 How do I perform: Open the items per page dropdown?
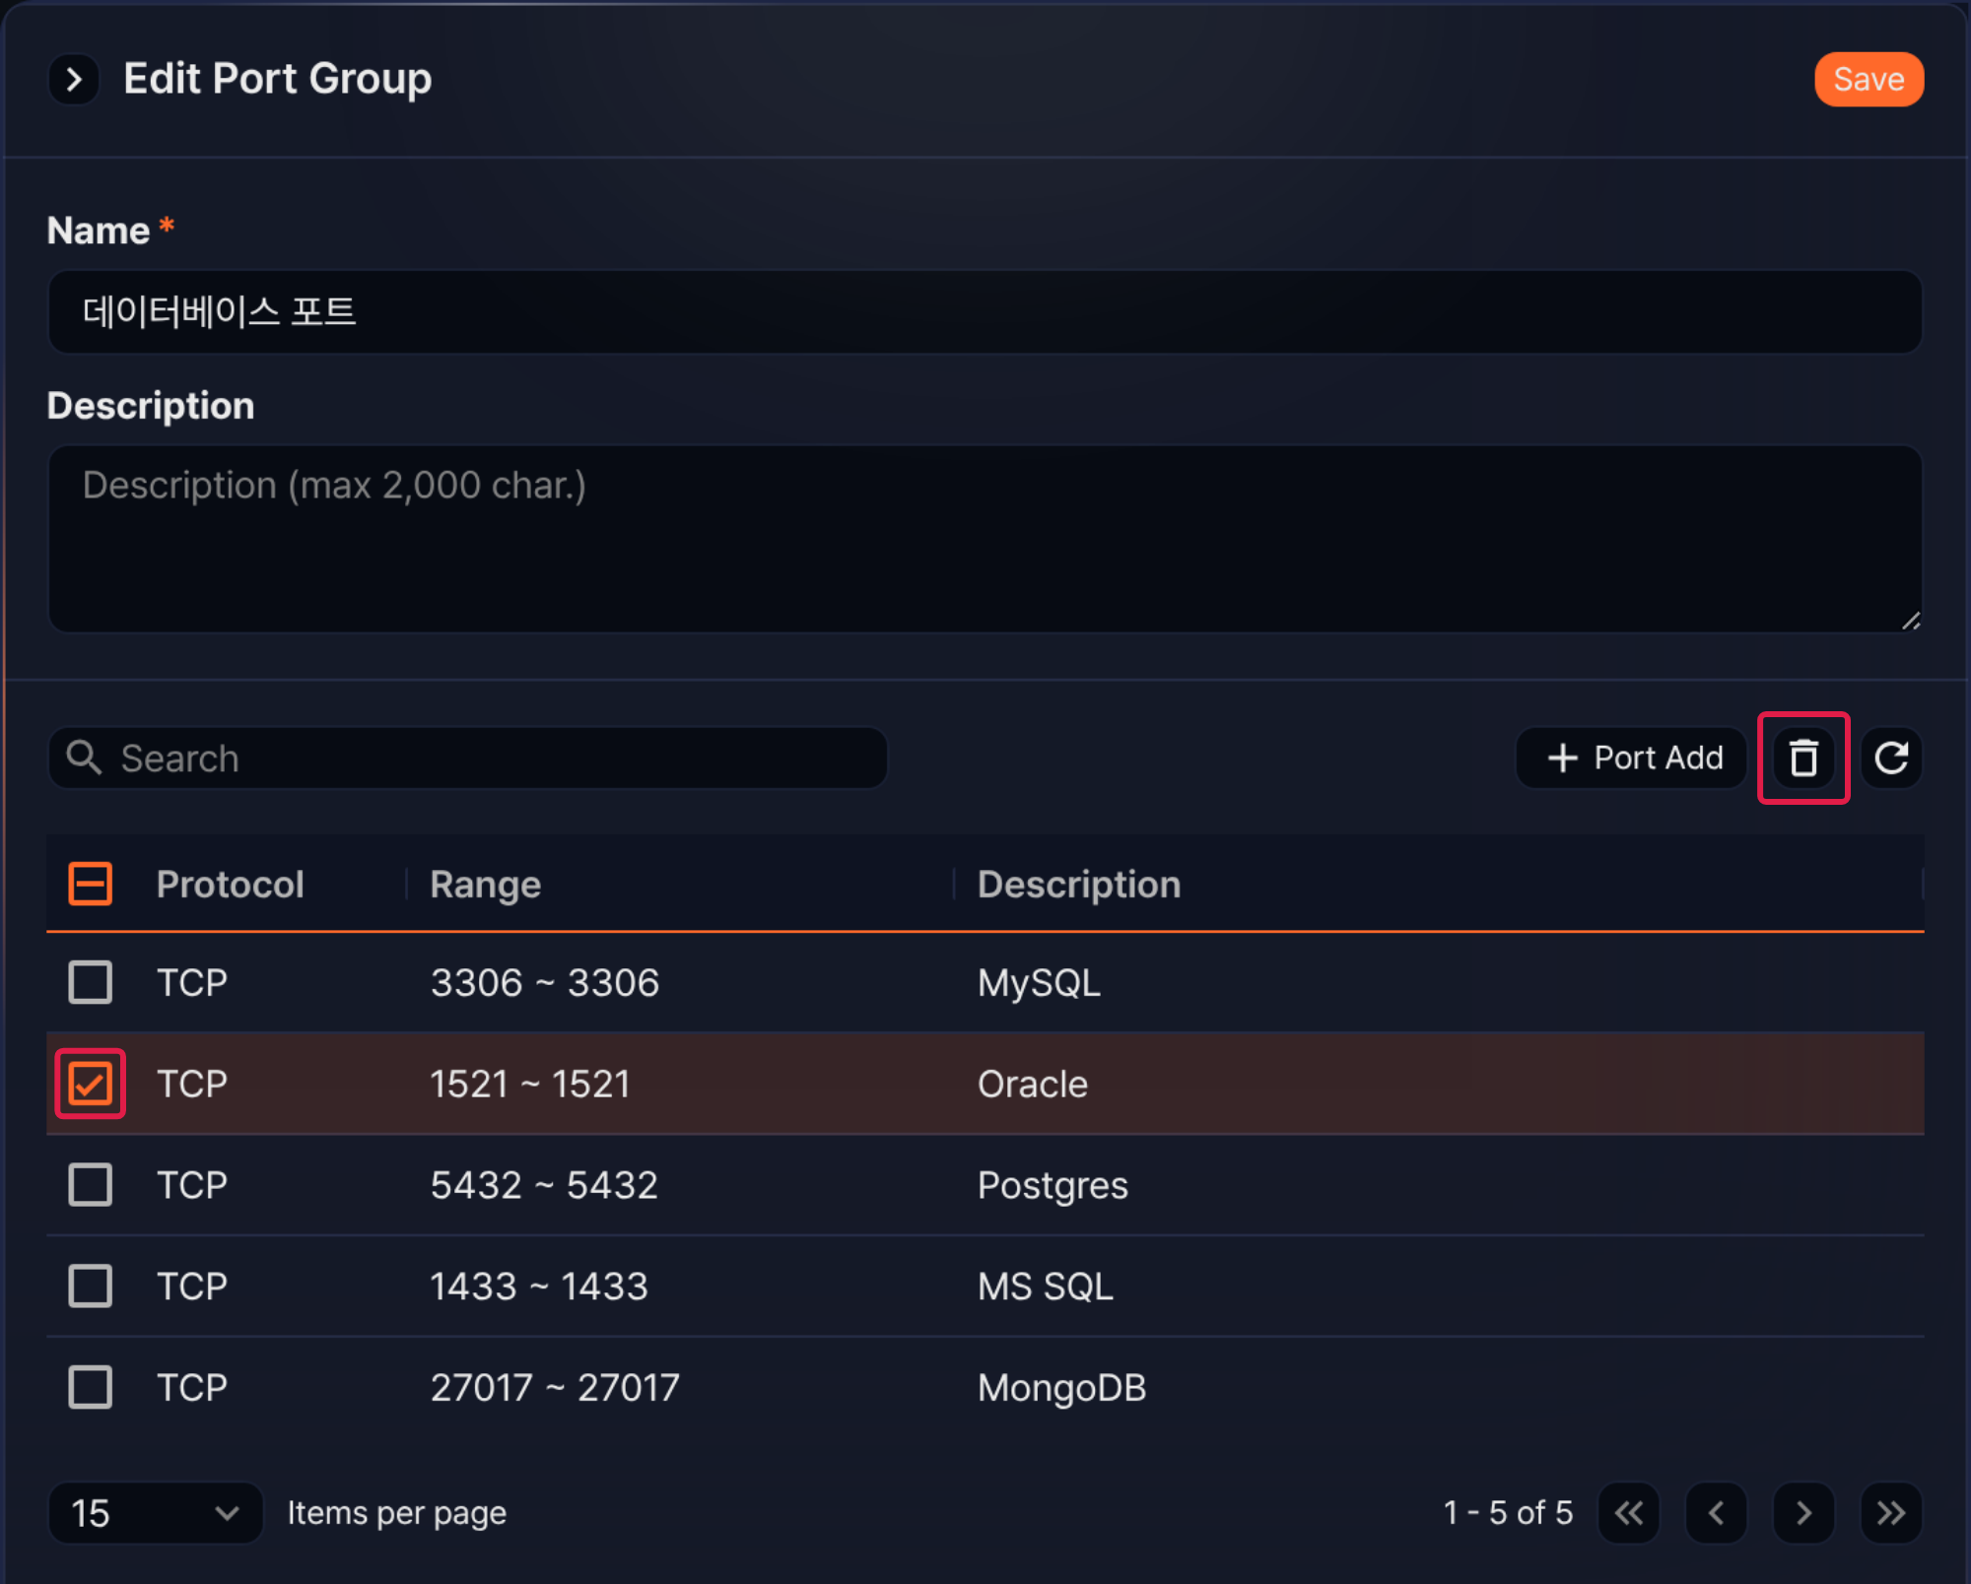155,1513
